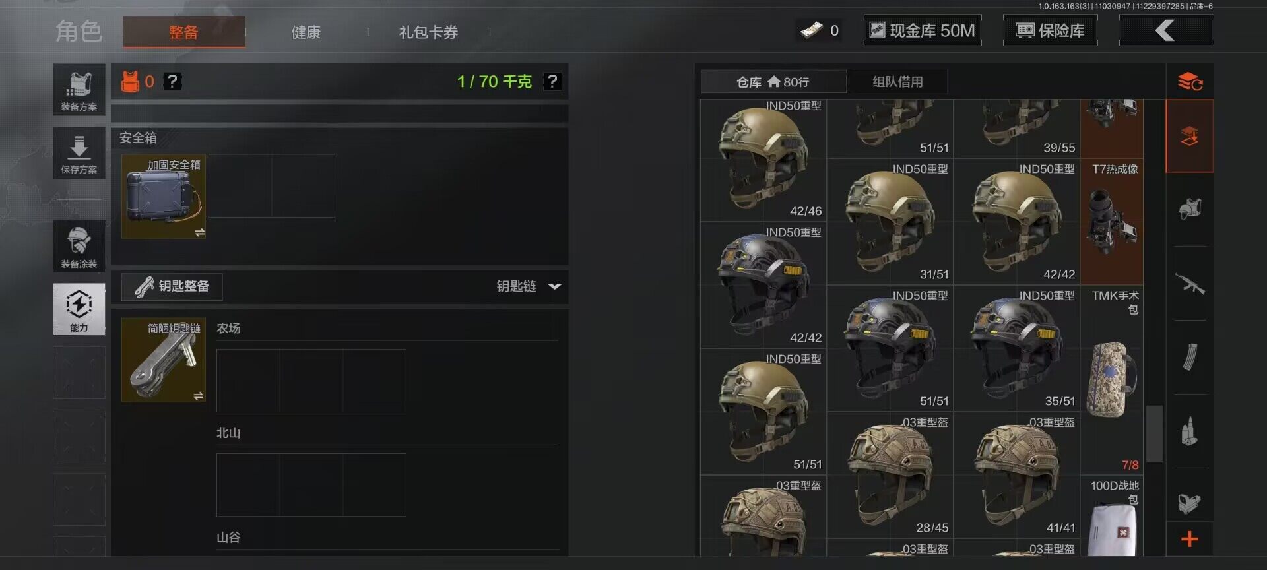Viewport: 1267px width, 570px height.
Task: Filter warehouse by magazine icon
Action: (x=1190, y=358)
